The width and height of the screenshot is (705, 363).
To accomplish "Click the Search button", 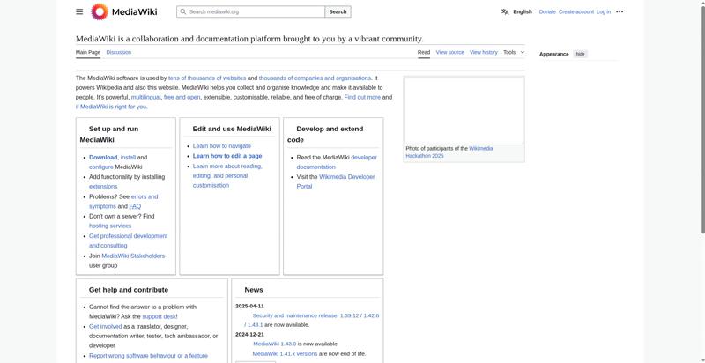I will point(338,11).
